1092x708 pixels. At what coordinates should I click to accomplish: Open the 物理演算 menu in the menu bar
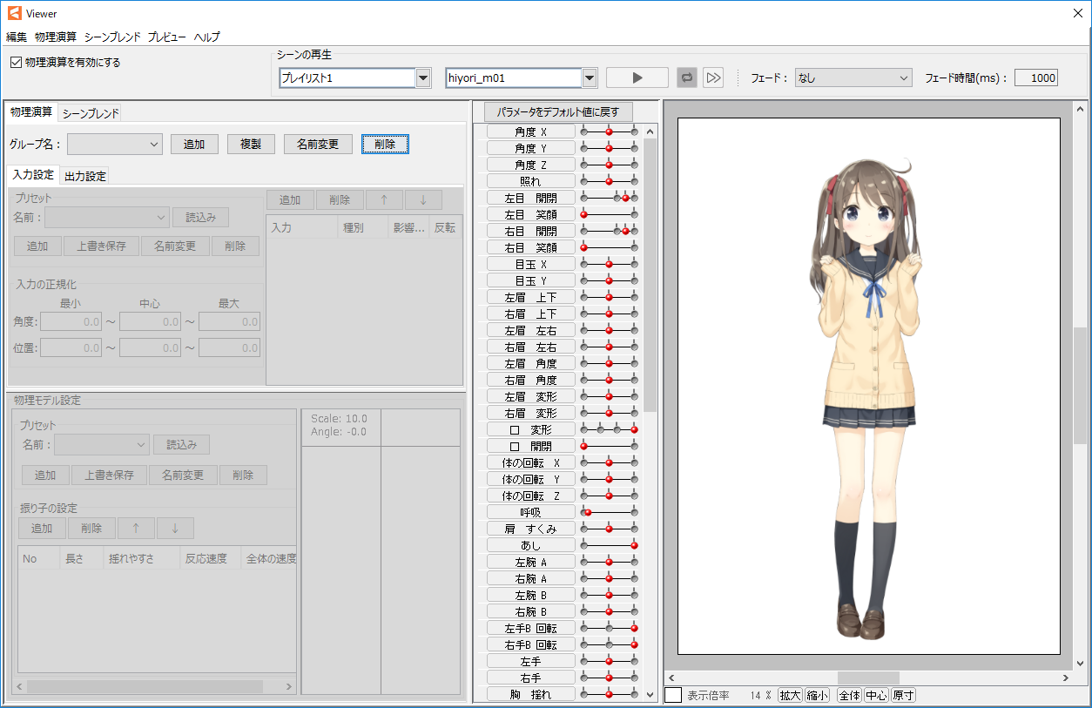point(56,37)
